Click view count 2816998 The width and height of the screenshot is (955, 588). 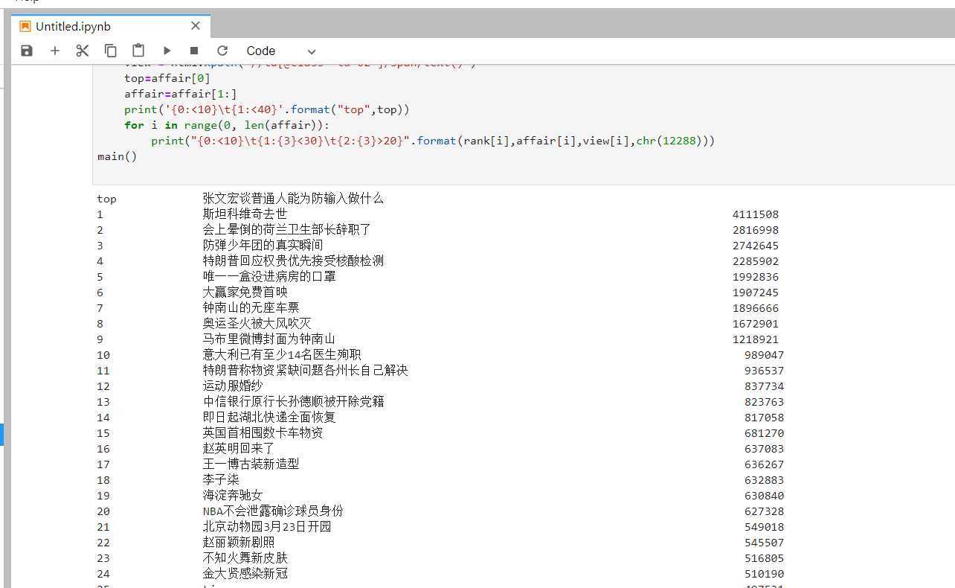[756, 230]
